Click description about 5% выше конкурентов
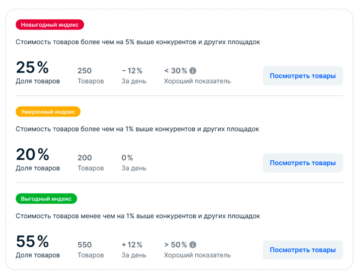The image size is (363, 274). (x=138, y=42)
